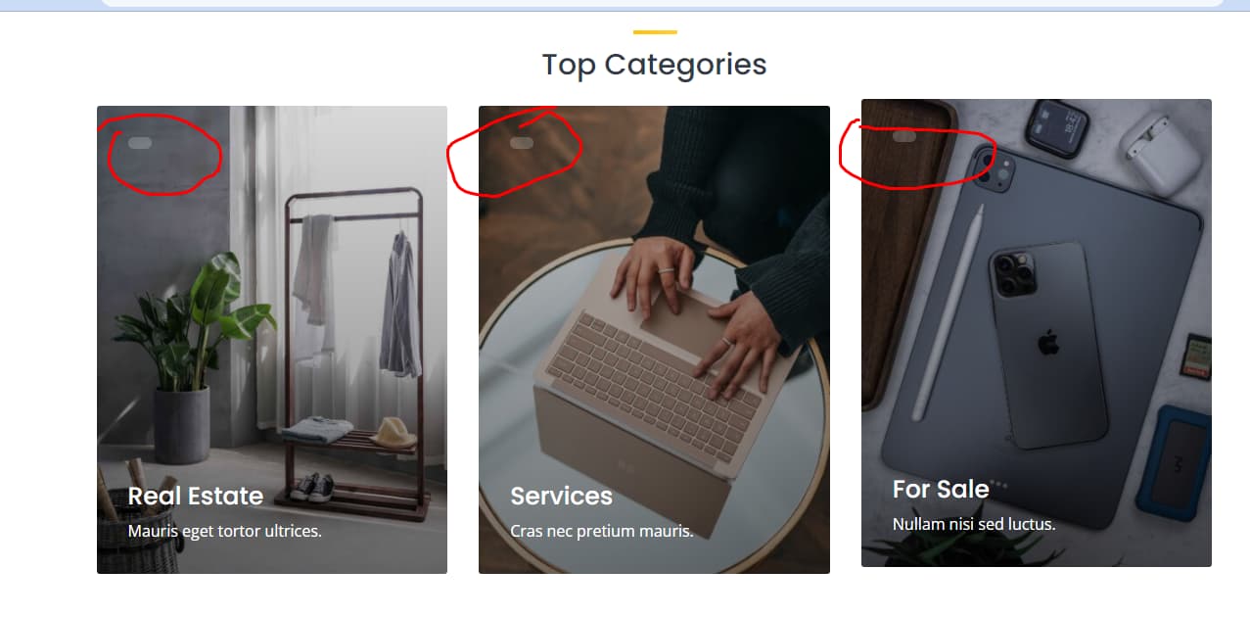
Task: Open the Real Estate category title
Action: point(196,497)
